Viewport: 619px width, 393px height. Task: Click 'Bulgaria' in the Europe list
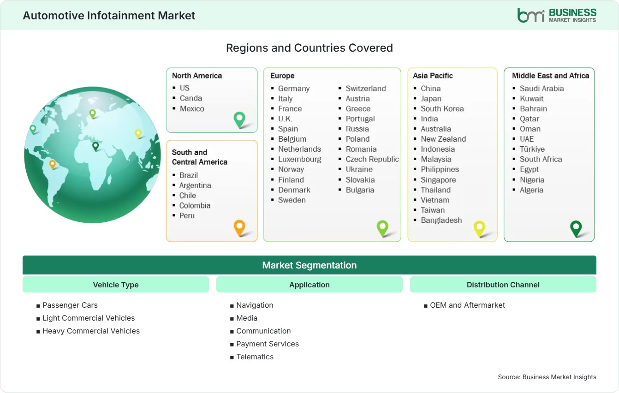pyautogui.click(x=360, y=190)
